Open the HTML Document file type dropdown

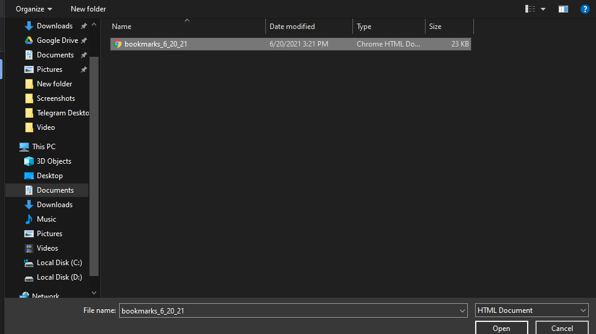[532, 310]
